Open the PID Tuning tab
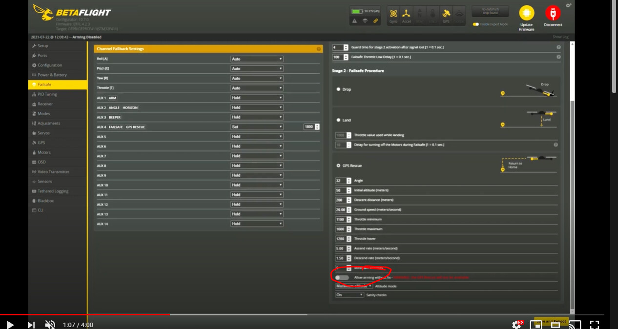The image size is (618, 329). (47, 94)
